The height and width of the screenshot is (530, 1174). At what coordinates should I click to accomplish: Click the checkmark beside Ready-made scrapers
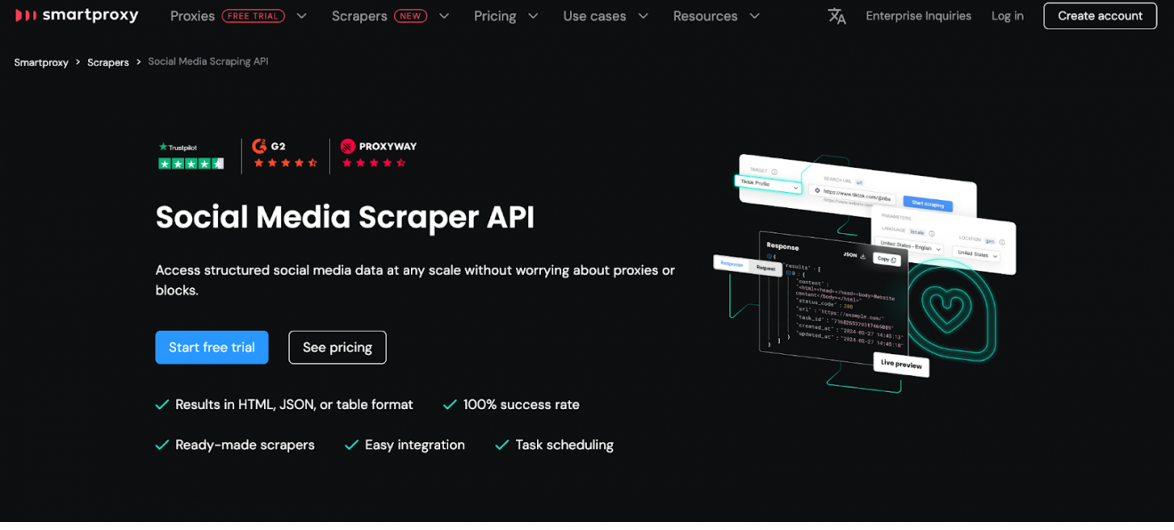tap(162, 445)
